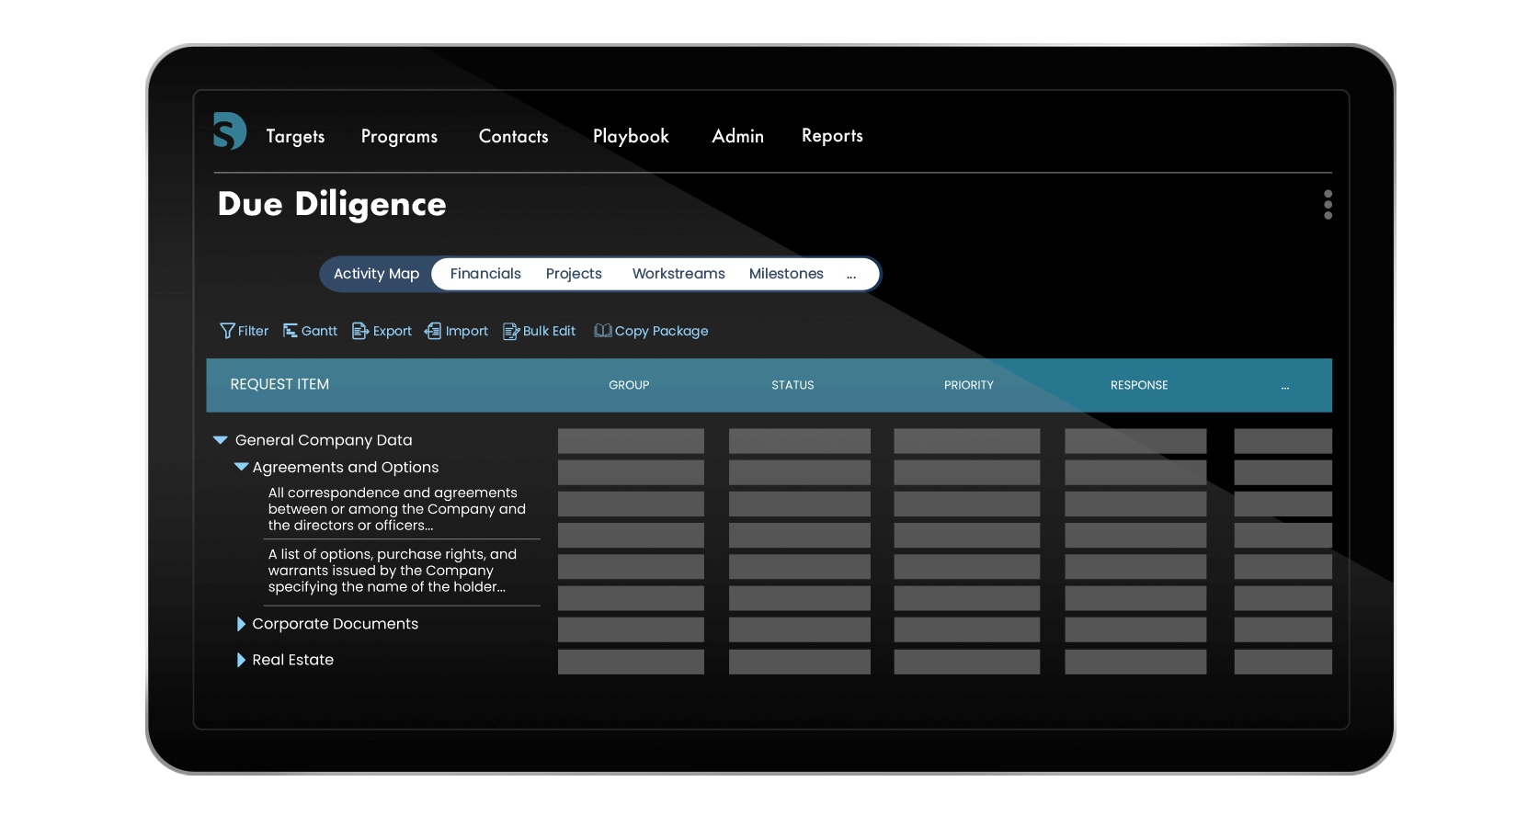Click the RESPONSE column header
This screenshot has width=1539, height=827.
(1139, 385)
